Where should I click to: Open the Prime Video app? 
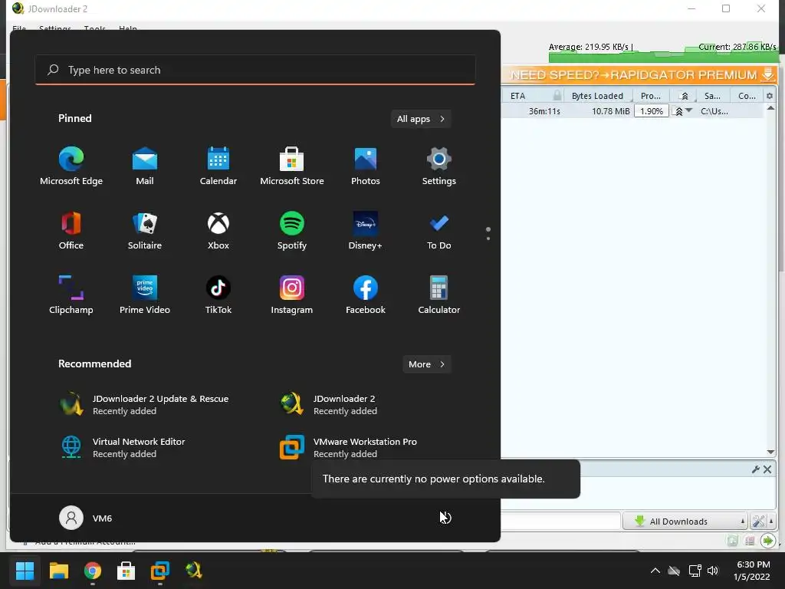tap(145, 295)
